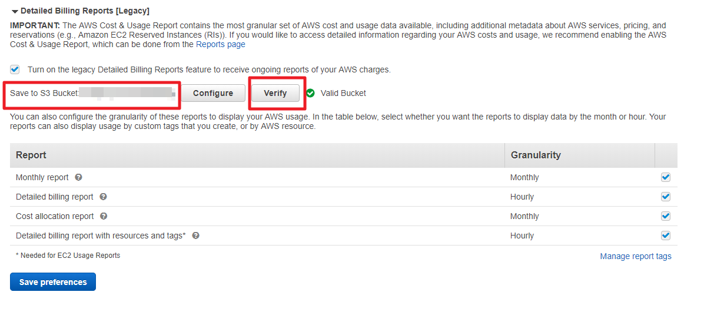
Task: Select the Cost allocation report row label
Action: 55,216
